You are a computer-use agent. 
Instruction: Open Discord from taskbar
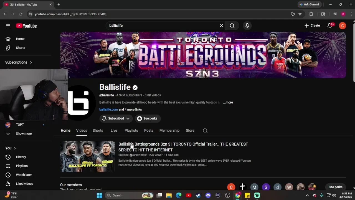pos(208,195)
